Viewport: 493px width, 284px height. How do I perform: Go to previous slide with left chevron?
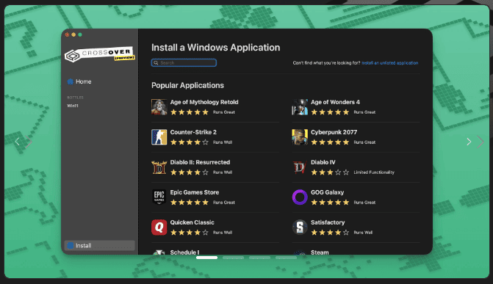point(18,142)
